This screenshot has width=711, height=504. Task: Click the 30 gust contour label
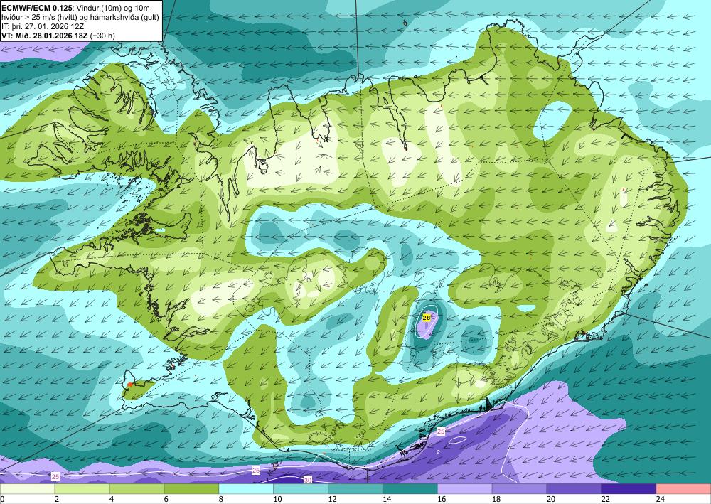click(x=308, y=480)
